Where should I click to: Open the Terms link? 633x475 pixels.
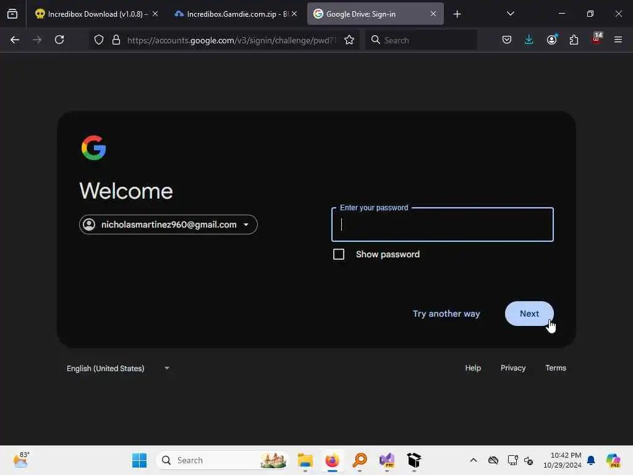pyautogui.click(x=556, y=368)
